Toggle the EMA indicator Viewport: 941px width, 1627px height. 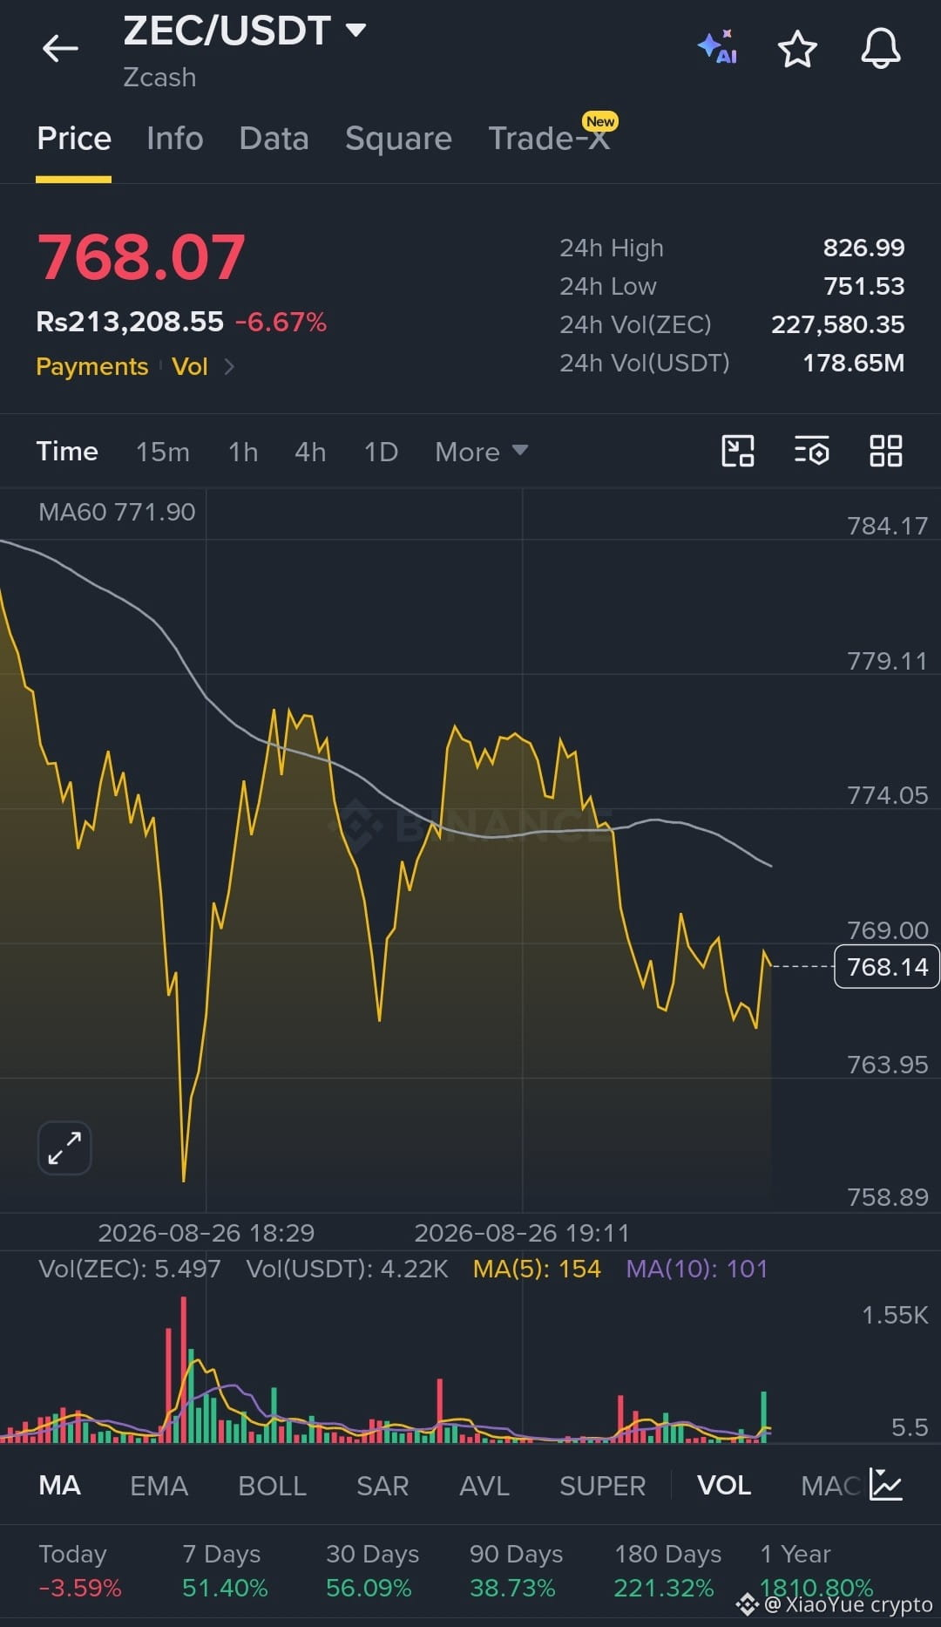[159, 1485]
